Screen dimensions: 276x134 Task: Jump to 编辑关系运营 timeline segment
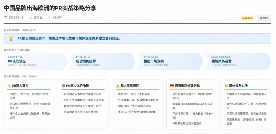(238, 61)
